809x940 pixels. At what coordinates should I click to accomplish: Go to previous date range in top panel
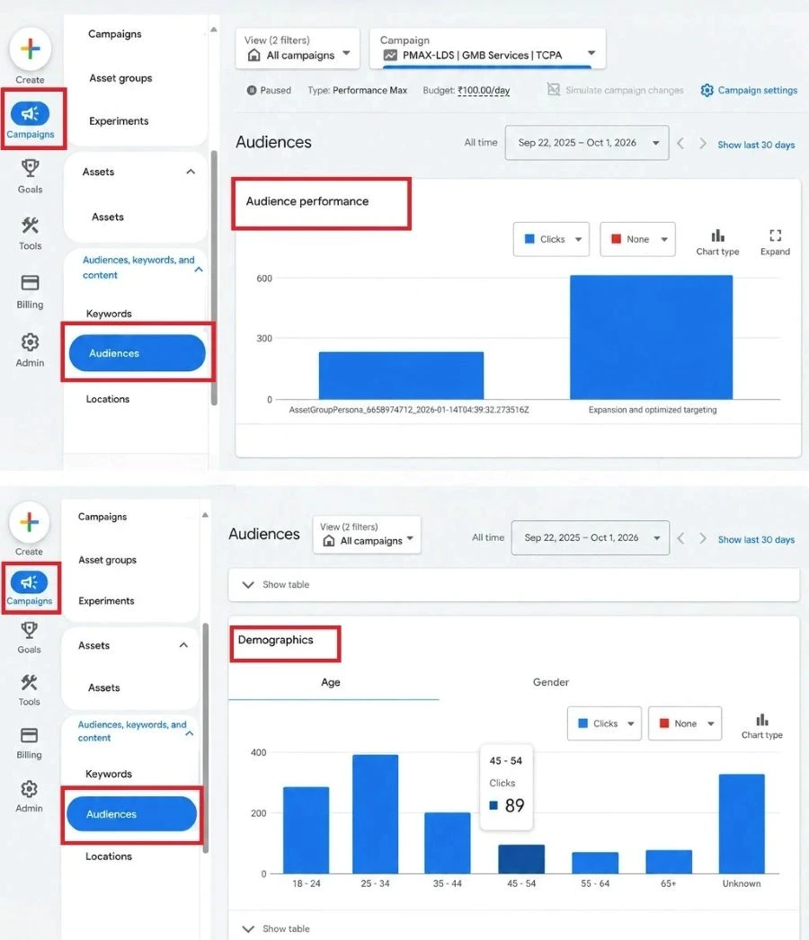tap(680, 143)
